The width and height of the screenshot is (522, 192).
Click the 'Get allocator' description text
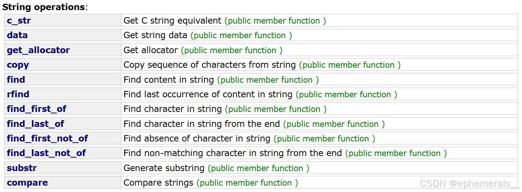151,50
